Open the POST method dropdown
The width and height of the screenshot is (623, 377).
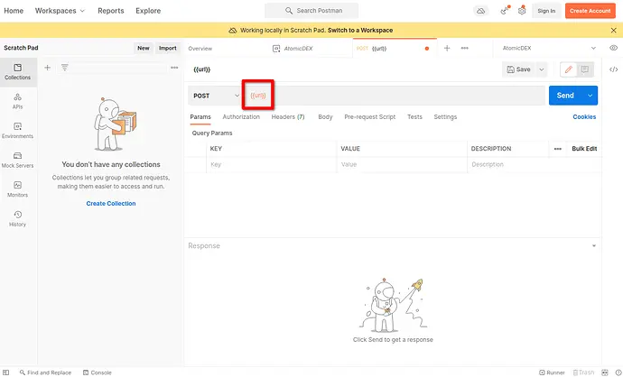click(x=215, y=95)
